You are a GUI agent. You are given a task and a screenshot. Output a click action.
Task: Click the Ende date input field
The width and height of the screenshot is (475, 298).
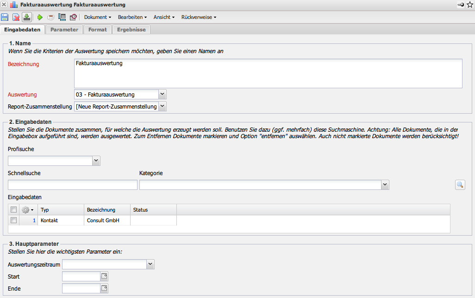pos(81,288)
